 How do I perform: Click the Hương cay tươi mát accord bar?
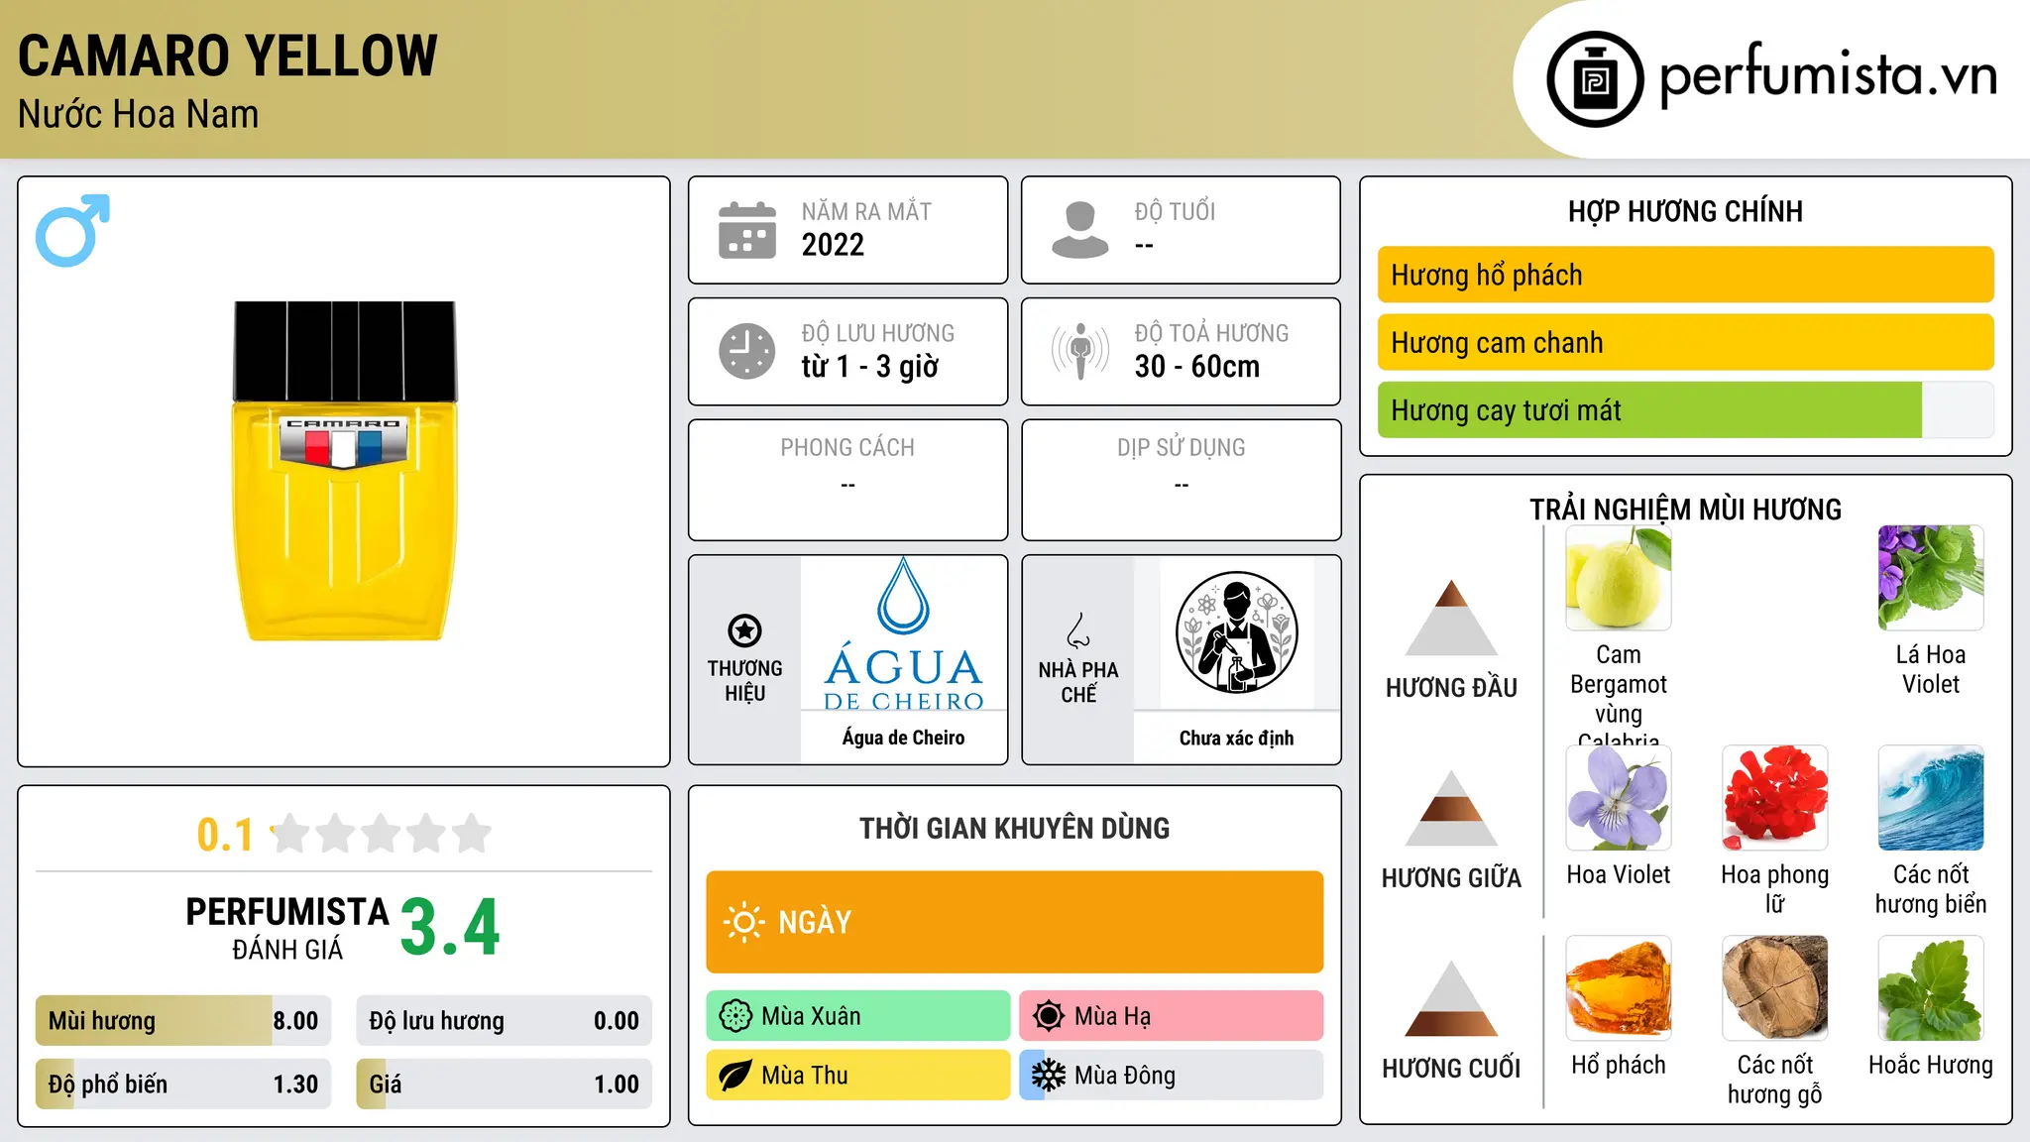(1686, 409)
